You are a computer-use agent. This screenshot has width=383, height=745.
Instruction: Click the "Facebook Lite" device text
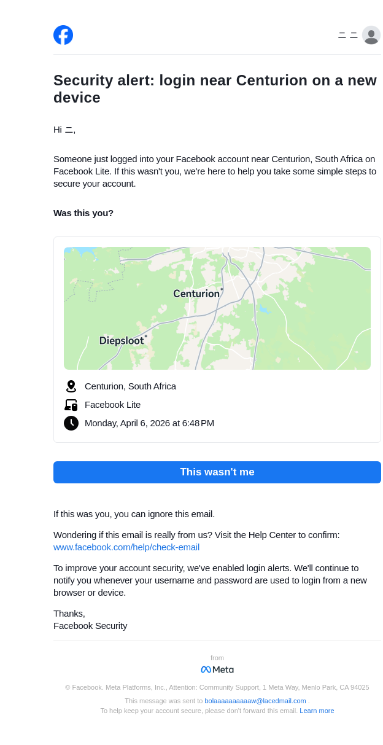112,405
